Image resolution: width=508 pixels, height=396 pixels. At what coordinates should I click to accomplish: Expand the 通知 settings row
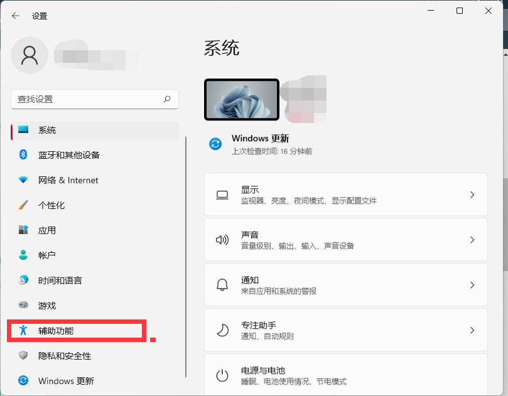pos(345,285)
